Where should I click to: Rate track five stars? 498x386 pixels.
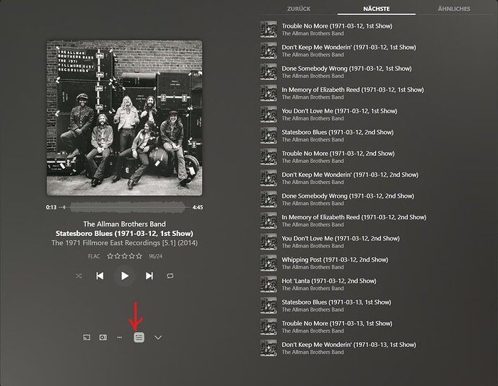click(x=139, y=256)
